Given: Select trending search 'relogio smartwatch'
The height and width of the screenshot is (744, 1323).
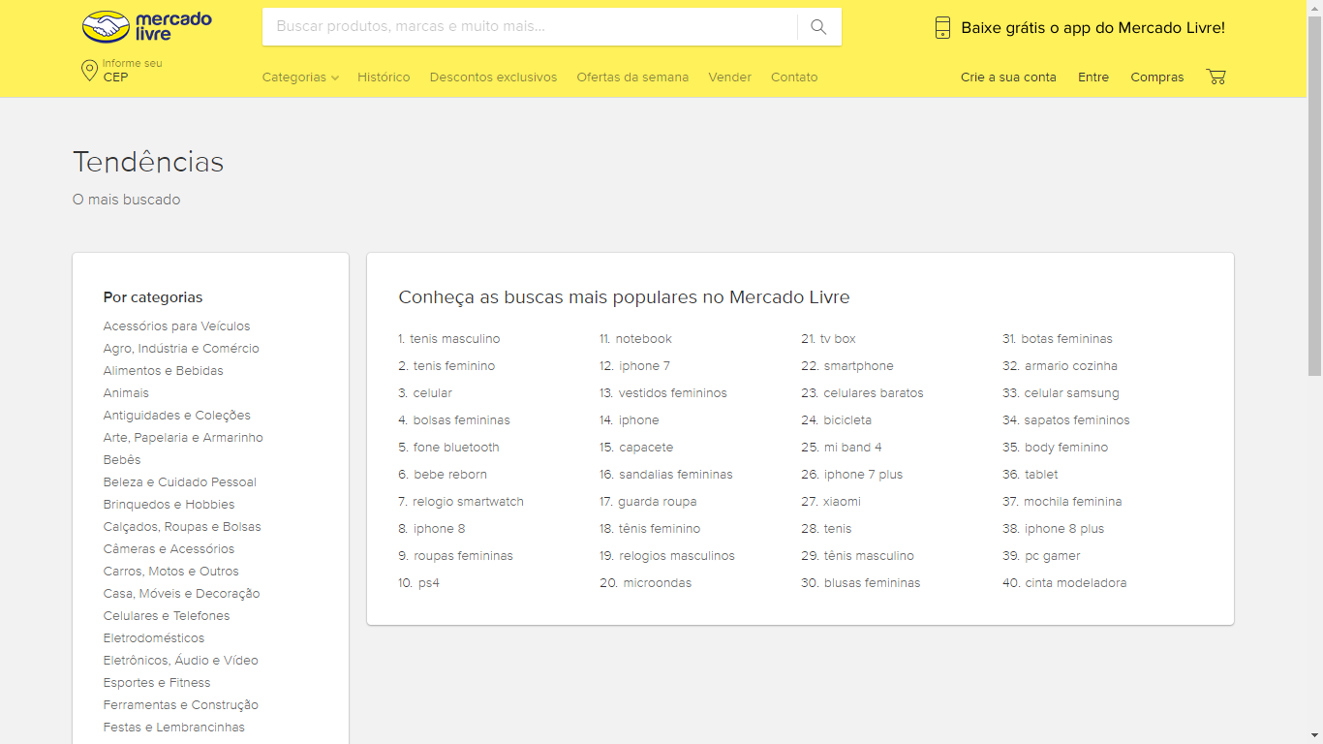Looking at the screenshot, I should click(468, 502).
